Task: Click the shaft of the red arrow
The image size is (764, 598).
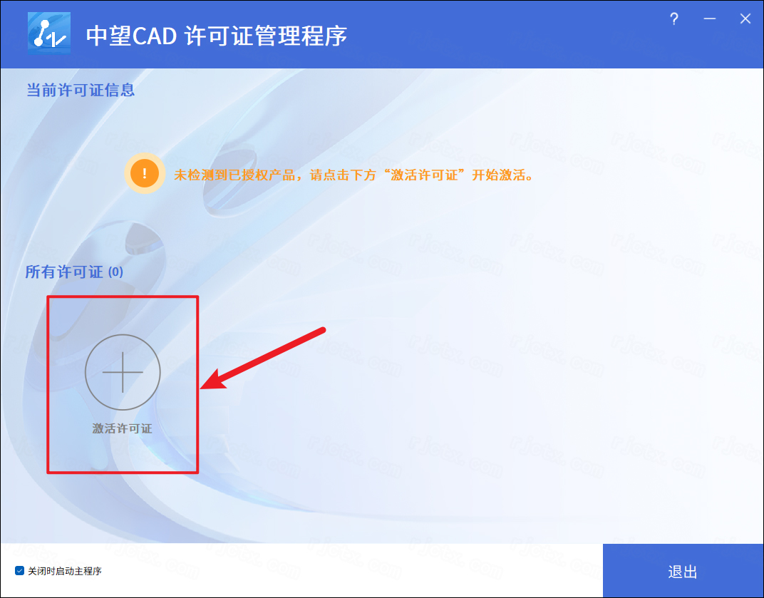Action: [x=273, y=354]
